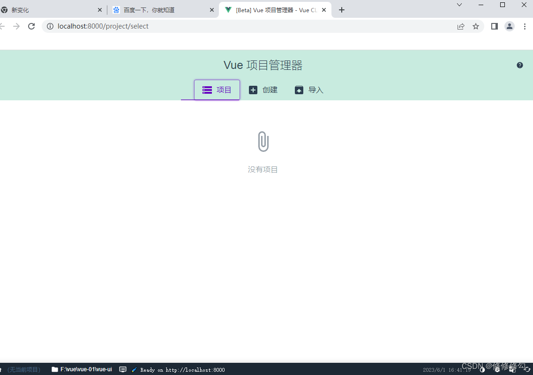Click the upload arrow icon on 导入 tab
Viewport: 533px width, 375px height.
tap(299, 90)
